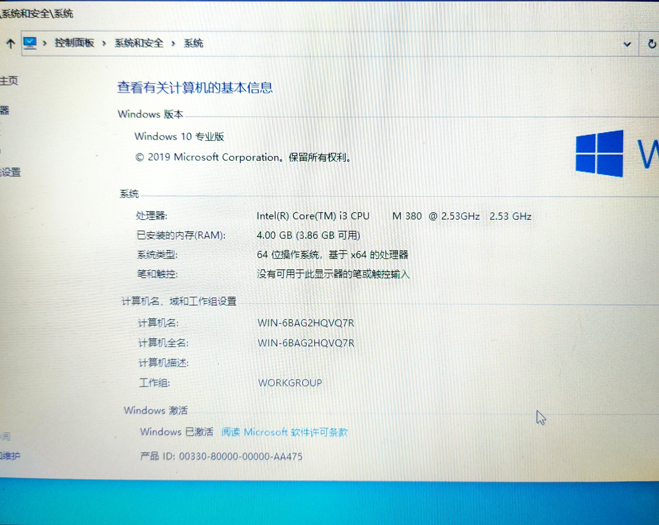The image size is (659, 525).
Task: Go to 控制面板 in breadcrumb
Action: point(74,43)
